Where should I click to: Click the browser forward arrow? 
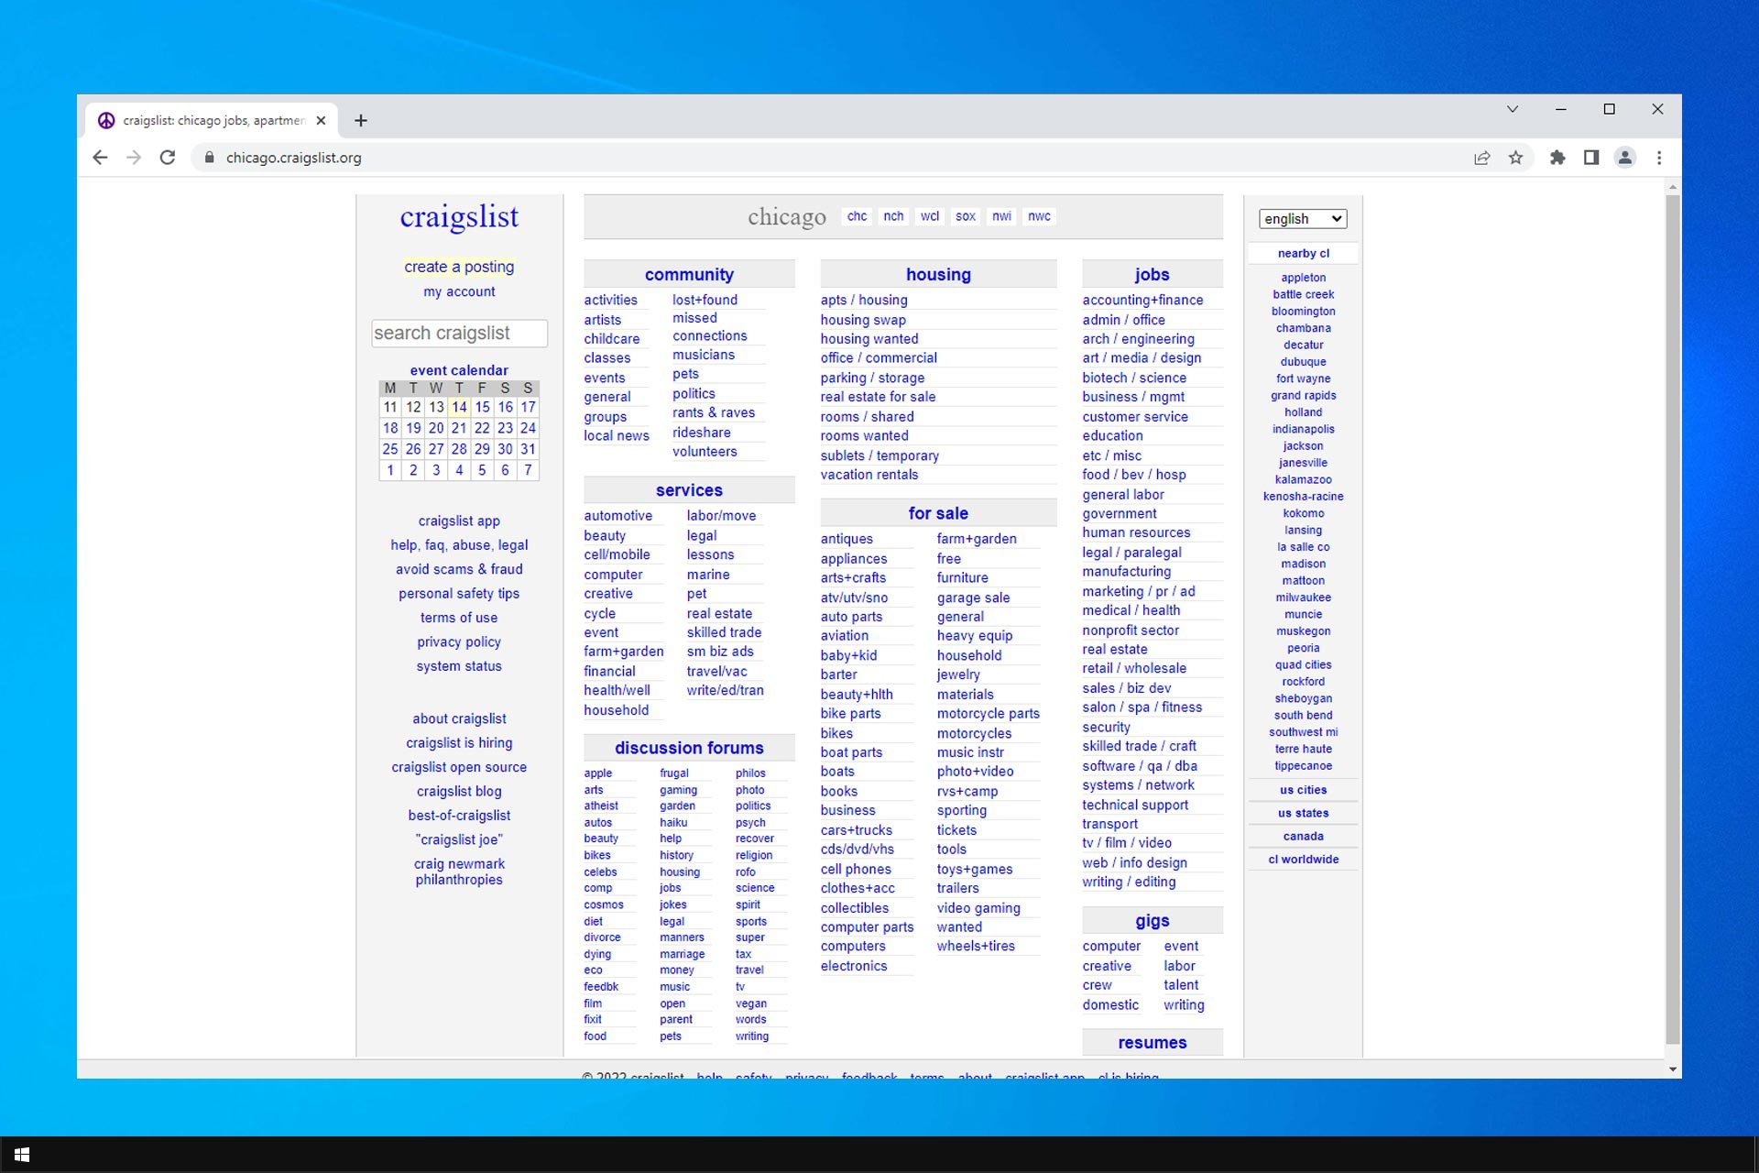[x=134, y=158]
